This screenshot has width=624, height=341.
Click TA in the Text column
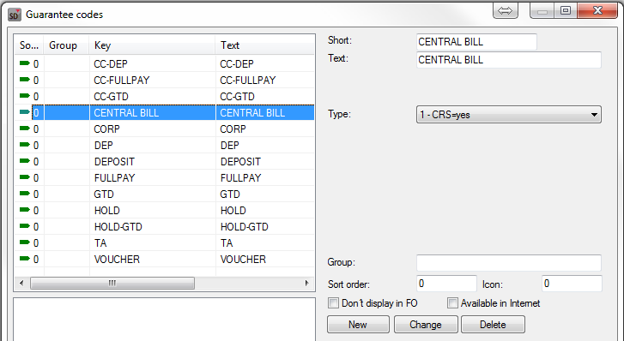(x=227, y=242)
